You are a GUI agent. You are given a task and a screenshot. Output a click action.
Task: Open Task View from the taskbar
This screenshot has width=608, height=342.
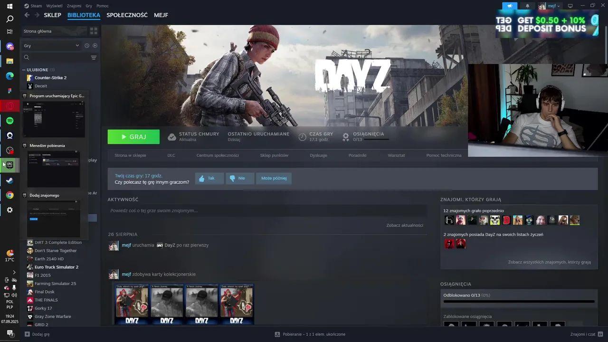tap(9, 31)
